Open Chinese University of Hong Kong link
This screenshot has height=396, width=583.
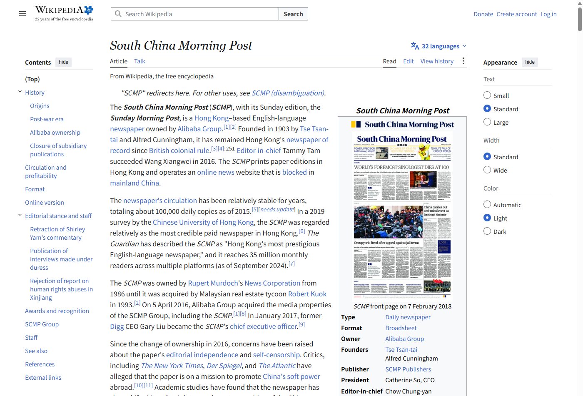pos(203,222)
